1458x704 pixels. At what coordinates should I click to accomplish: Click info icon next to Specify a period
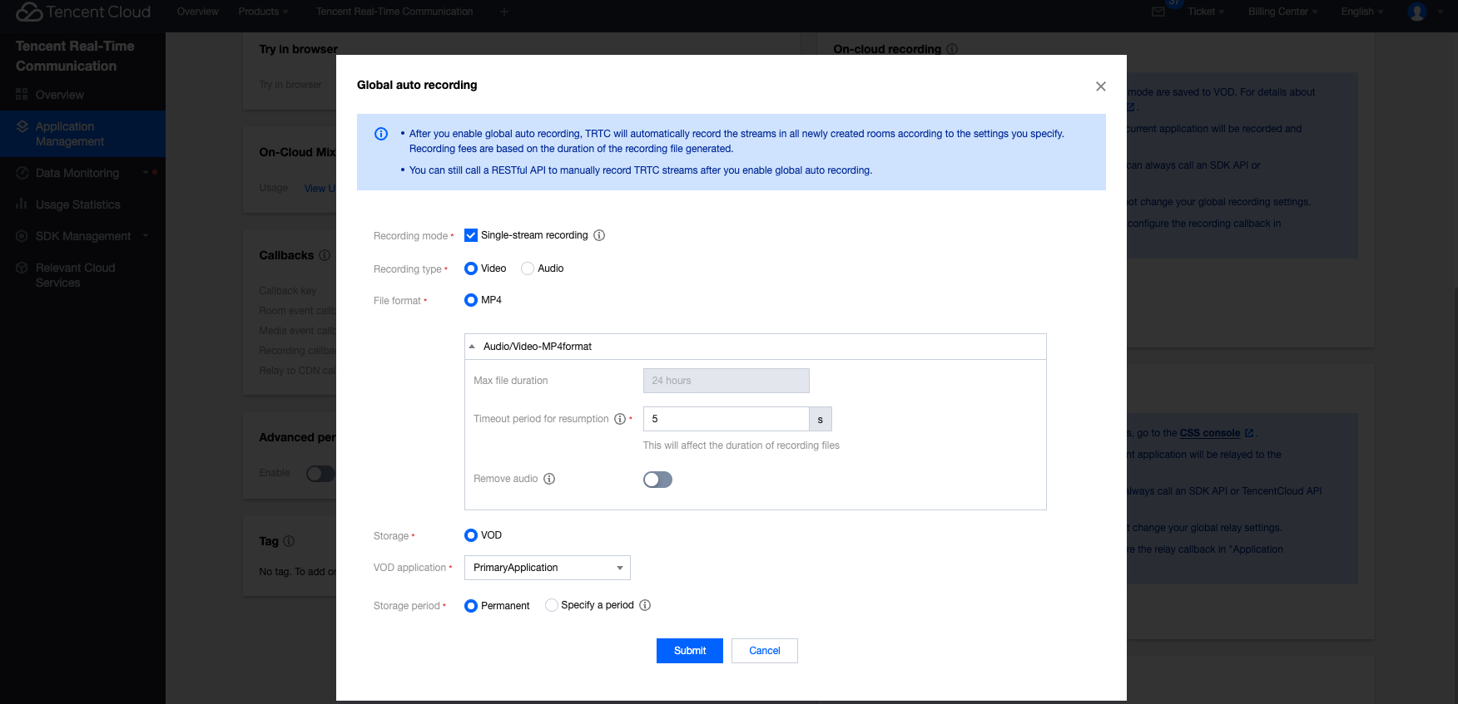tap(645, 605)
